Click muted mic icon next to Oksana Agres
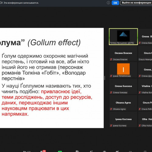152x152 pixels. click(111, 109)
